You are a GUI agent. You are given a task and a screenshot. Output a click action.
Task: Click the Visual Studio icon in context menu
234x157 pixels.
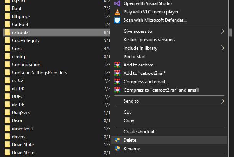[117, 3]
